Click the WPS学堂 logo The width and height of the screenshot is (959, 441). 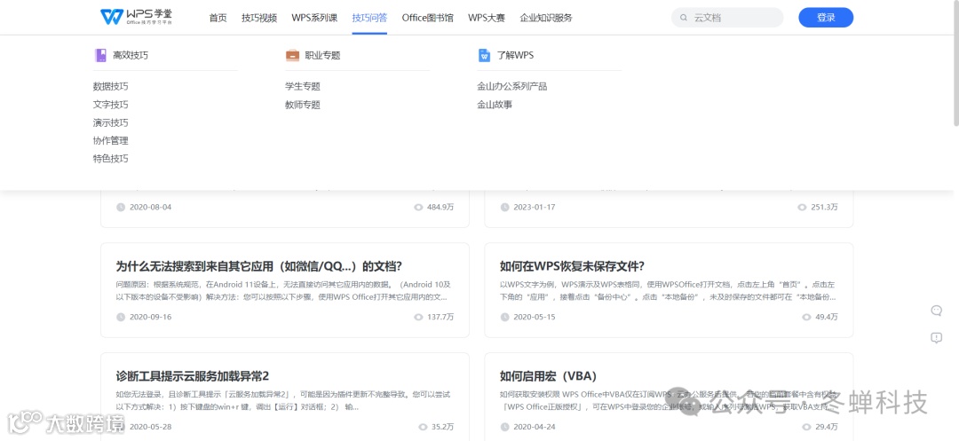(137, 17)
